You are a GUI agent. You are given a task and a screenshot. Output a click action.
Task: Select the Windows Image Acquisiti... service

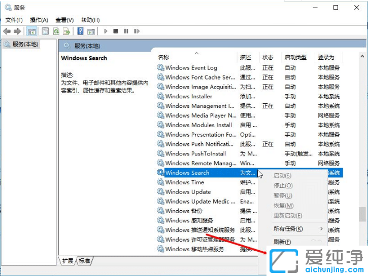point(200,87)
